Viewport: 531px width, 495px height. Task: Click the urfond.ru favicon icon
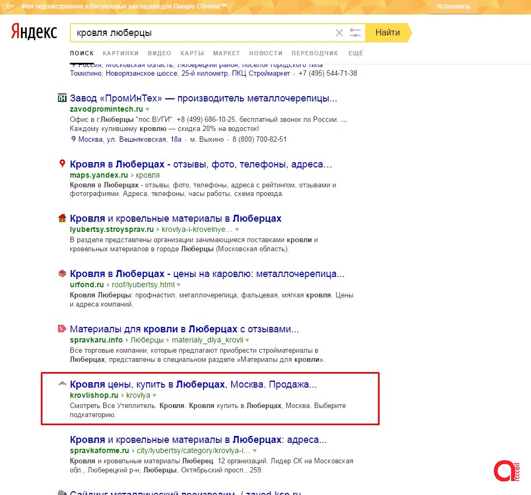tap(62, 273)
